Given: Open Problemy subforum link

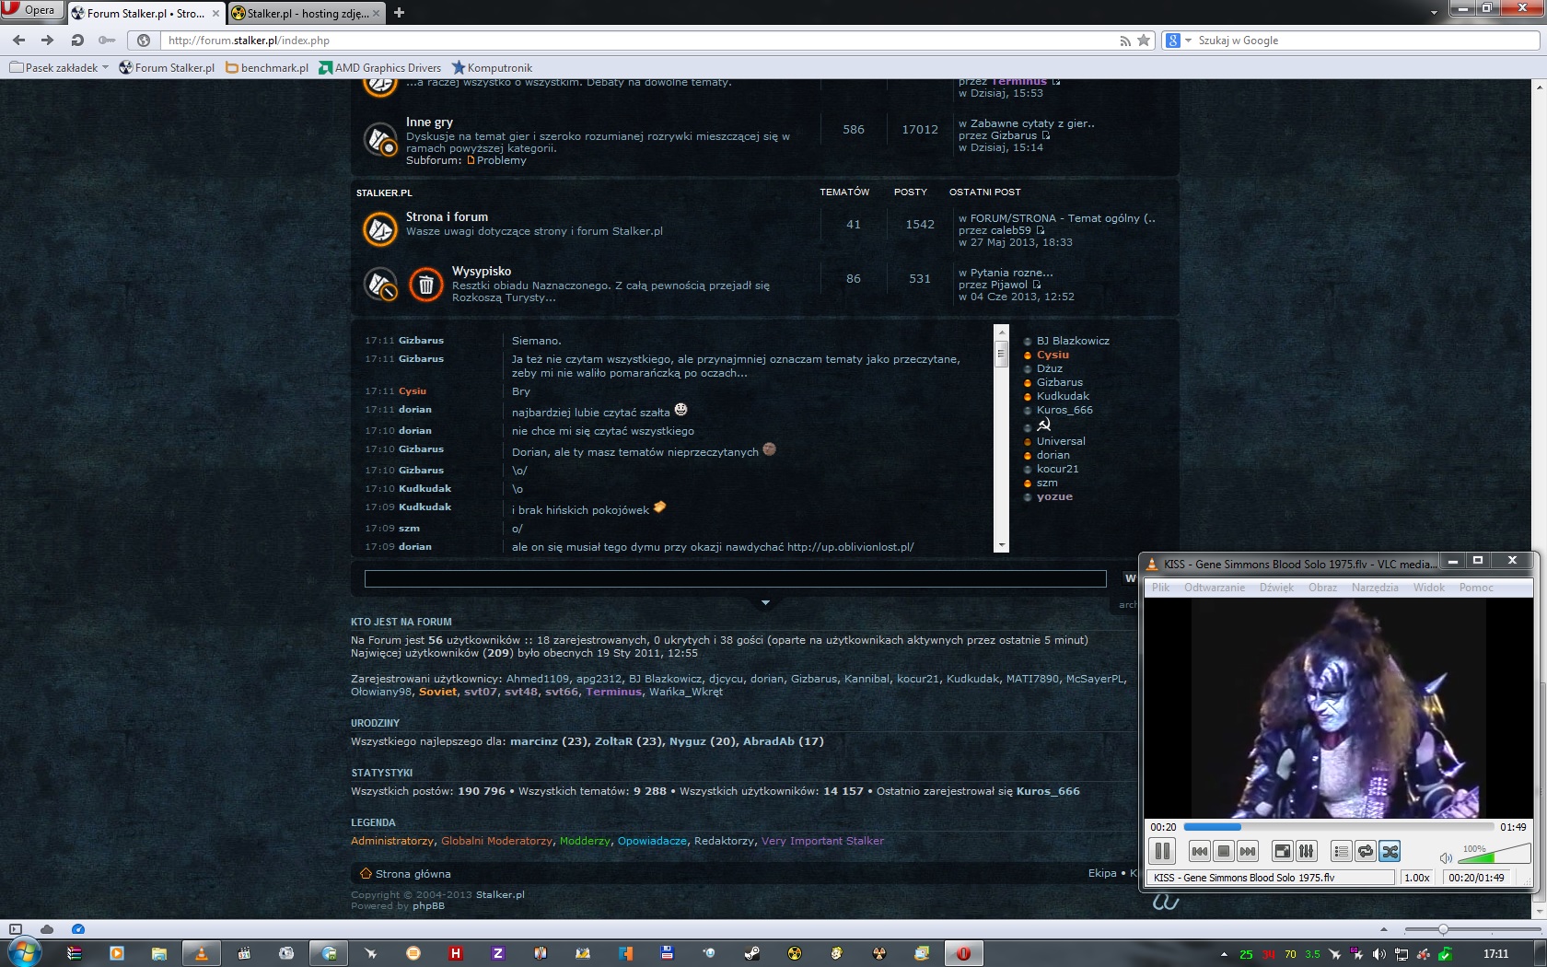Looking at the screenshot, I should (x=502, y=160).
